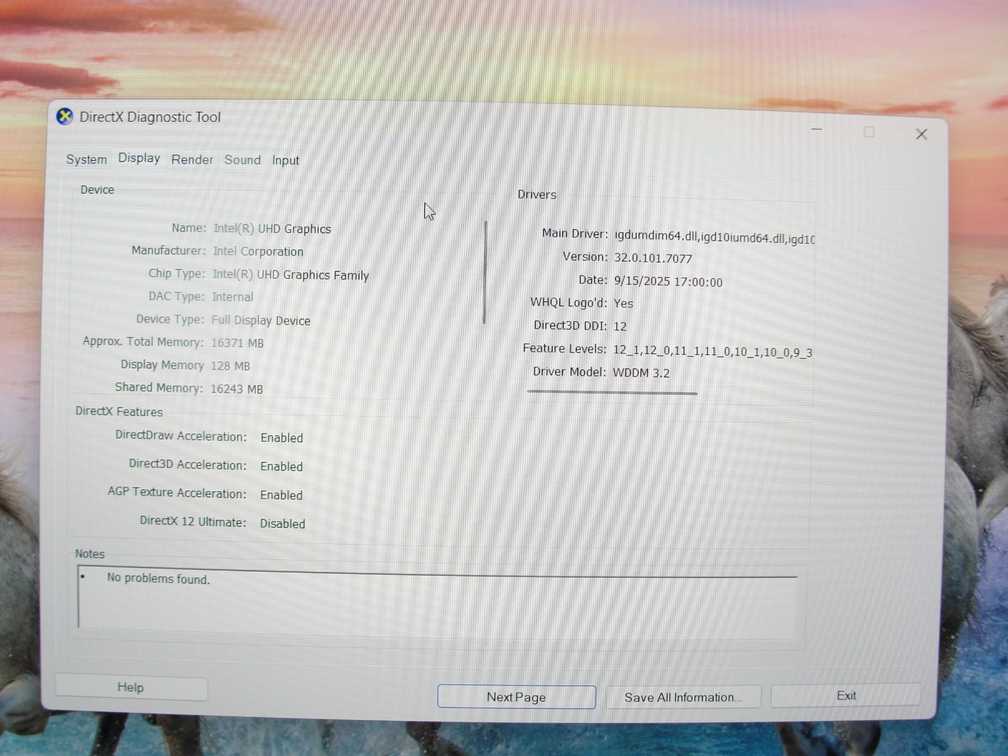Click the 'Device' group label
The height and width of the screenshot is (756, 1008).
pos(97,190)
